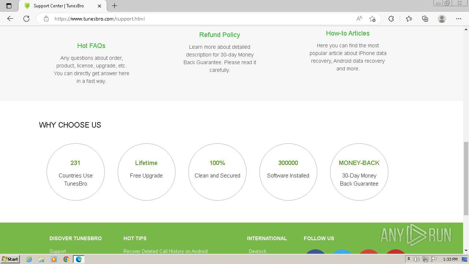The width and height of the screenshot is (469, 264).
Task: Click the scrollbar down arrow
Action: pos(466,251)
